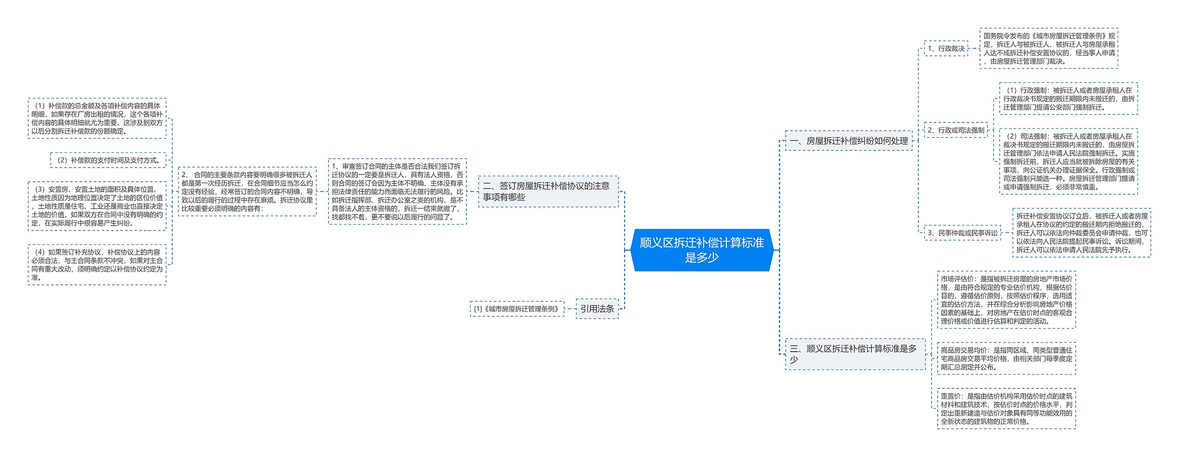Select the central node 顺义区拆迁补偿计算标准是多少
The height and width of the screenshot is (457, 1179).
coord(701,250)
